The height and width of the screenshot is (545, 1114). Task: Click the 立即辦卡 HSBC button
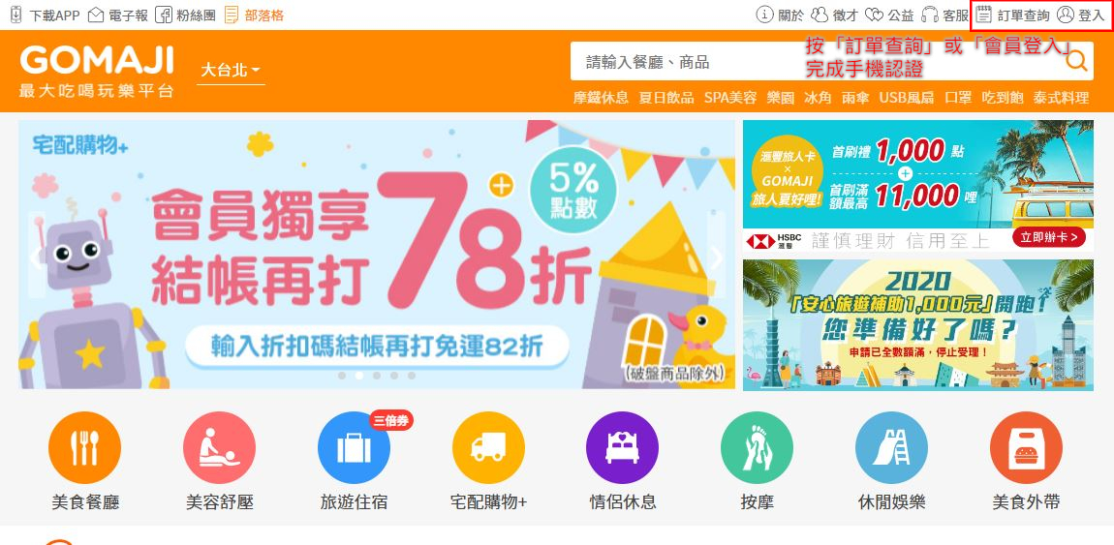(1049, 237)
